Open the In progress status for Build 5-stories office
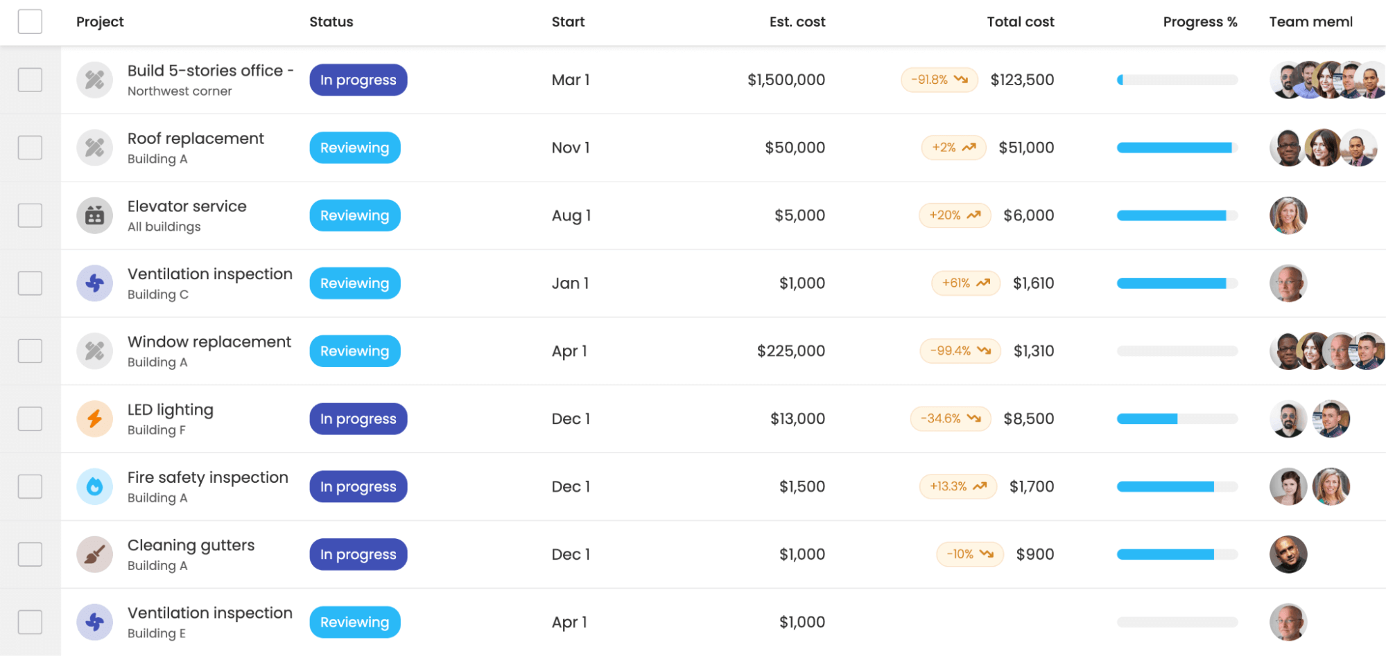Viewport: 1386px width, 656px height. pyautogui.click(x=358, y=80)
